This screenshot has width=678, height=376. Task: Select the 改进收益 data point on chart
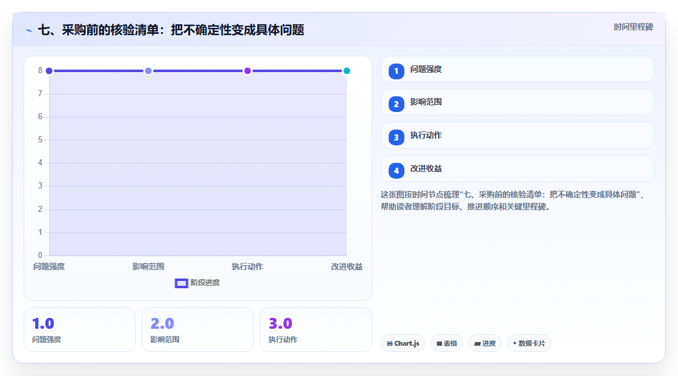(x=347, y=71)
